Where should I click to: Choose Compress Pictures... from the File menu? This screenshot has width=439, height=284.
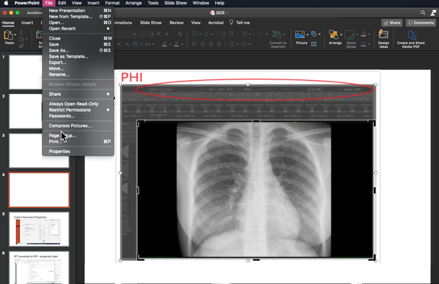click(70, 126)
